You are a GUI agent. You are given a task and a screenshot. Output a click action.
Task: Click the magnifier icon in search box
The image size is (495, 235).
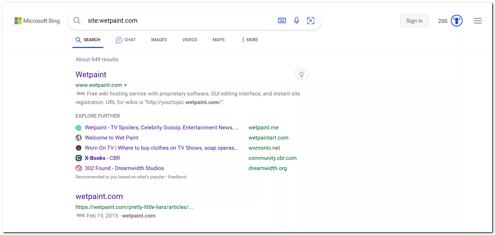click(x=77, y=20)
